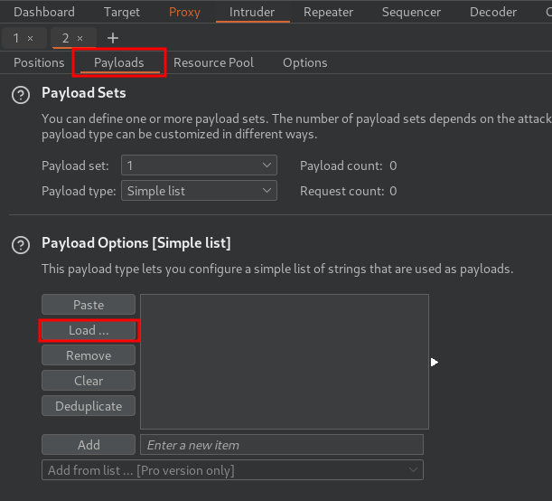This screenshot has width=552, height=501.
Task: Select the Intruder tab
Action: [252, 12]
